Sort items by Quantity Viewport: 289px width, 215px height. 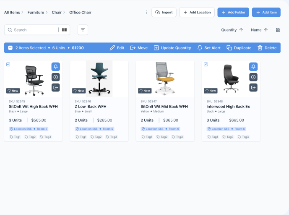[x=232, y=30]
